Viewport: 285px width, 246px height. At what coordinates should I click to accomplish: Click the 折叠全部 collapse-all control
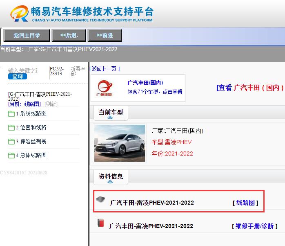pyautogui.click(x=78, y=71)
